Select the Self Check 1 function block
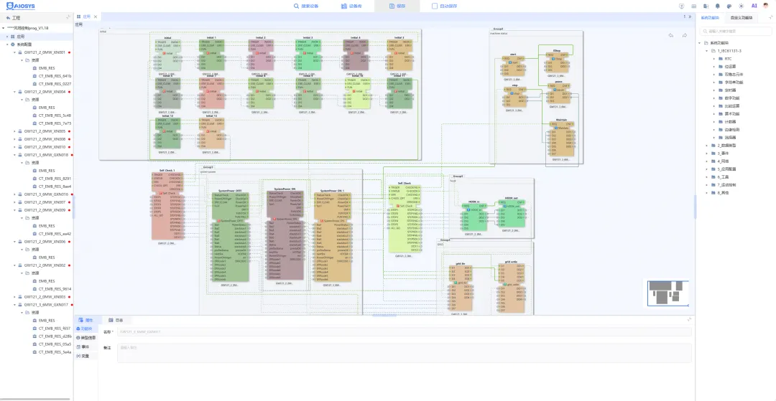 (167, 207)
